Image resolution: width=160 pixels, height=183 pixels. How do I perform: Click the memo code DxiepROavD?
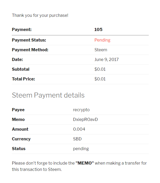tap(85, 119)
